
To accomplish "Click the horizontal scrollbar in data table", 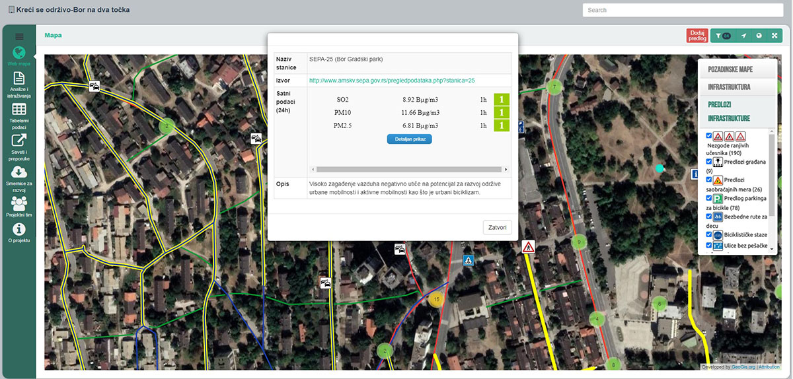I will click(410, 169).
